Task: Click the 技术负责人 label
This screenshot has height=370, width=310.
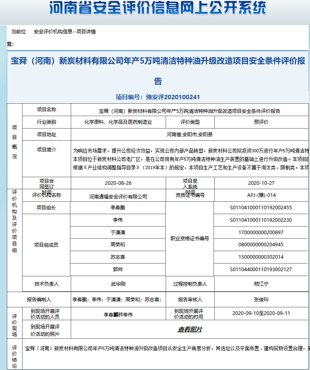Action: pyautogui.click(x=47, y=284)
